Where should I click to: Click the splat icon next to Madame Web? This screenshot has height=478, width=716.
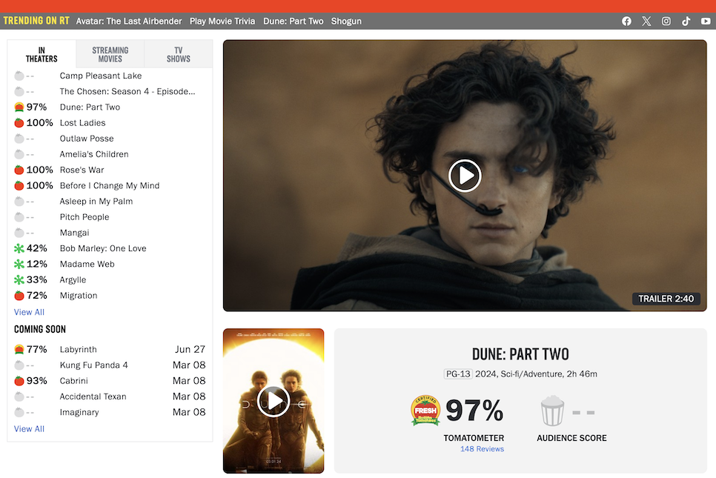tap(19, 264)
